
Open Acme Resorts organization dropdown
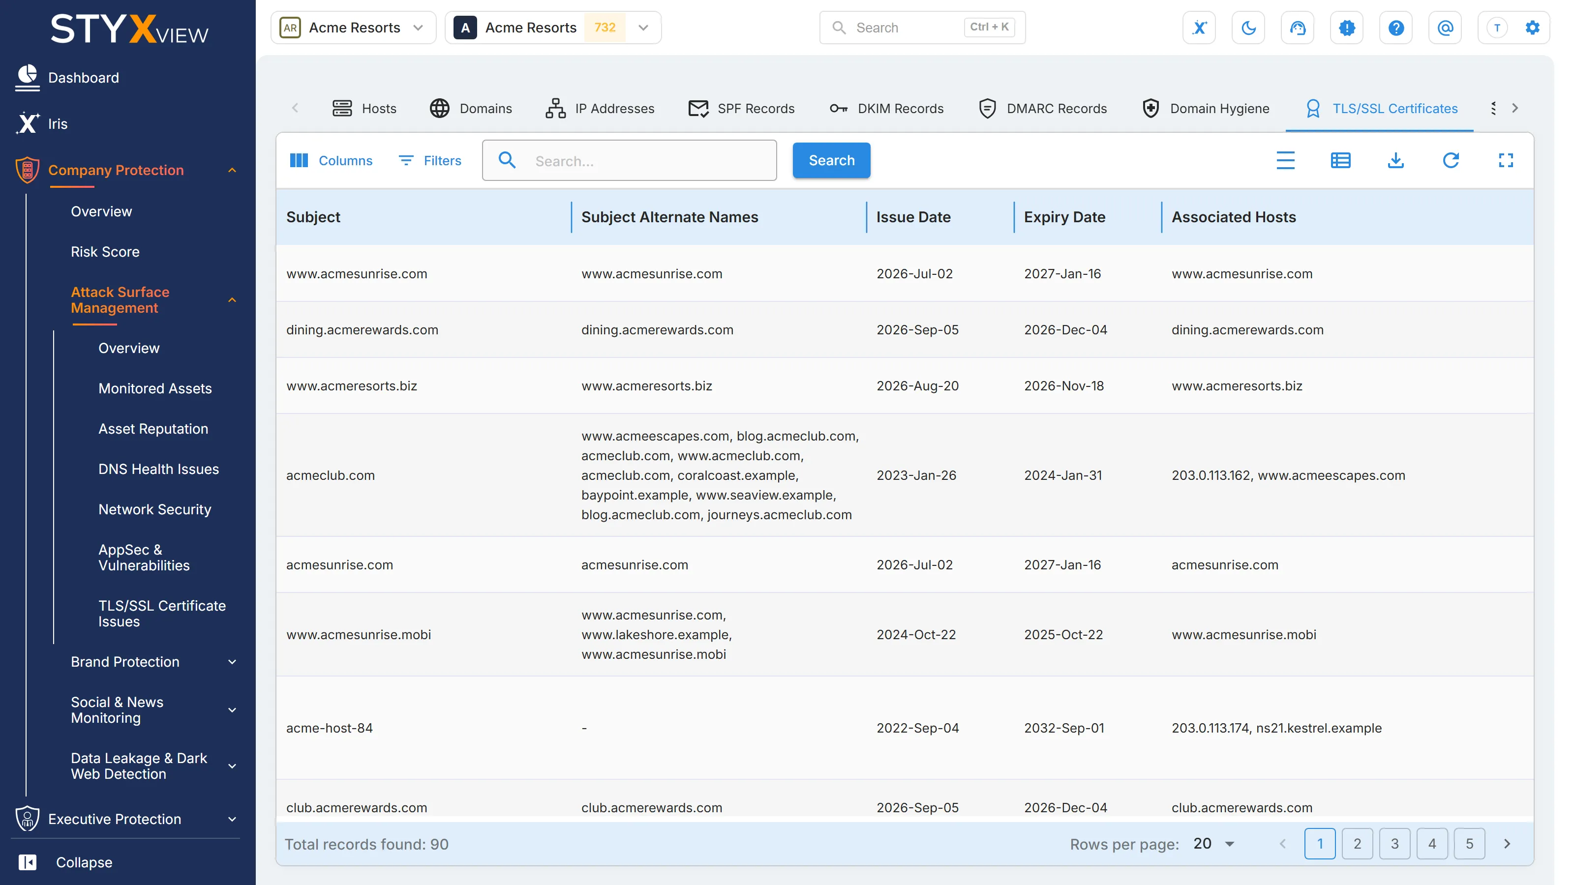[x=354, y=28]
